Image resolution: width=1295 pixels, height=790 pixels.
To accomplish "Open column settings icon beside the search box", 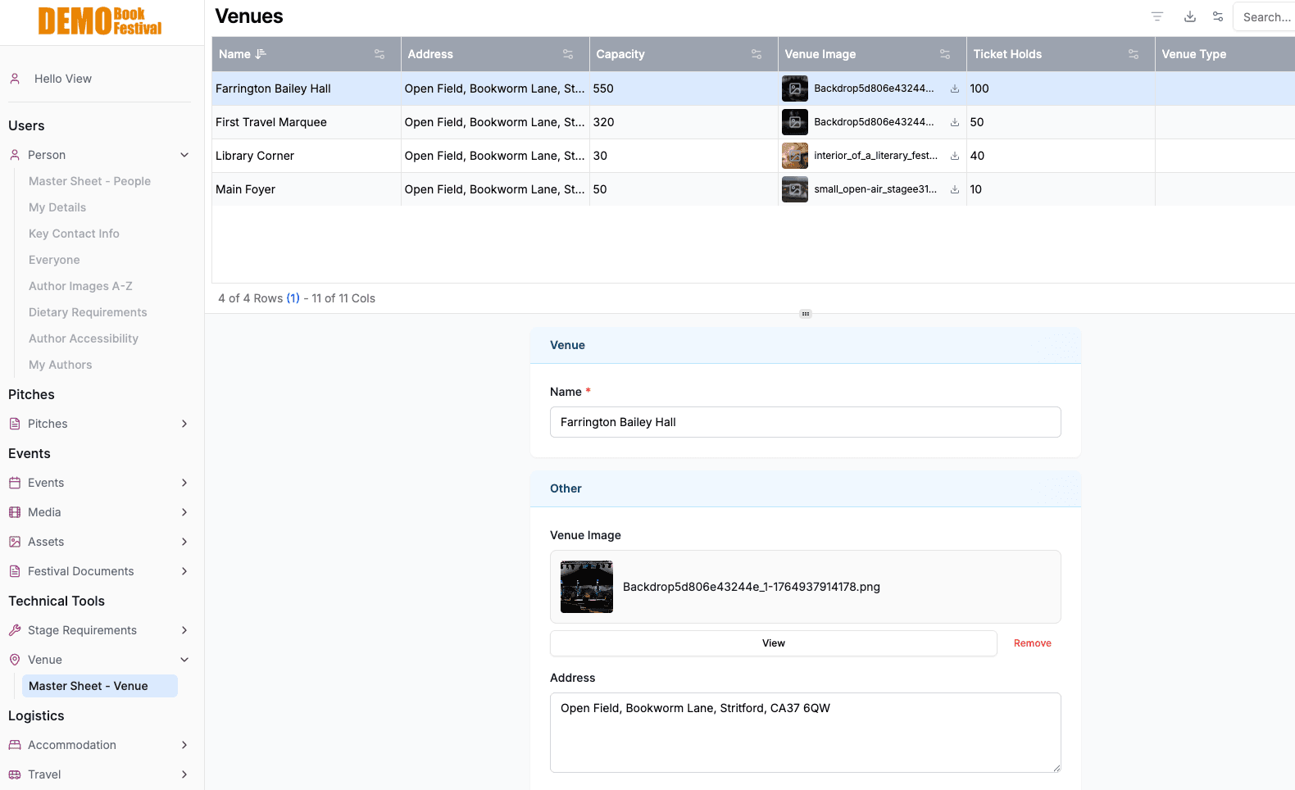I will pos(1217,16).
